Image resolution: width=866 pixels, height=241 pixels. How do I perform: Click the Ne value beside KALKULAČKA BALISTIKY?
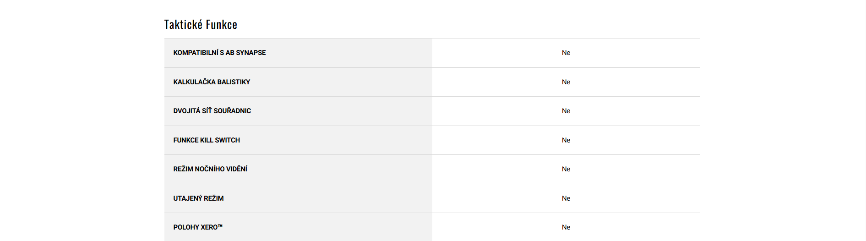[x=566, y=82]
